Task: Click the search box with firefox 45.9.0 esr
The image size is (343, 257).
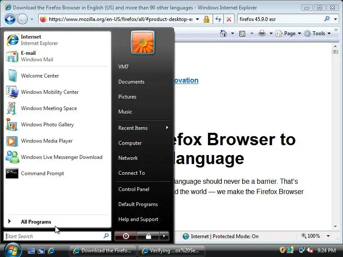Action: [x=280, y=19]
